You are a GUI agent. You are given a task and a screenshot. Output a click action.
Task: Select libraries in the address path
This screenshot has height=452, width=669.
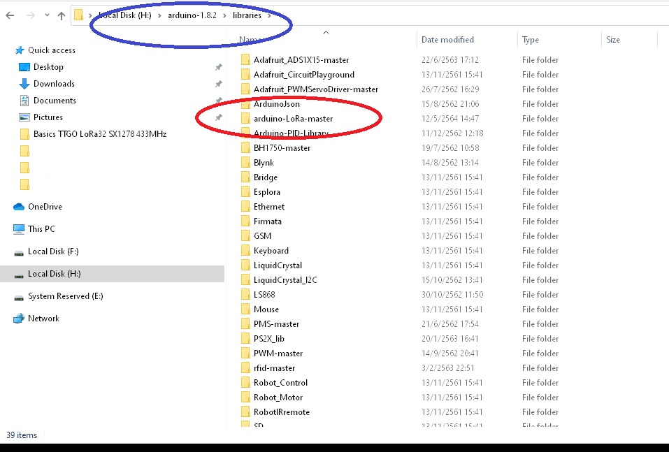click(247, 15)
